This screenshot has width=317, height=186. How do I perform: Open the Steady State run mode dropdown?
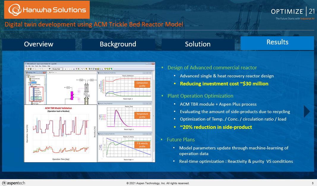coord(62,69)
